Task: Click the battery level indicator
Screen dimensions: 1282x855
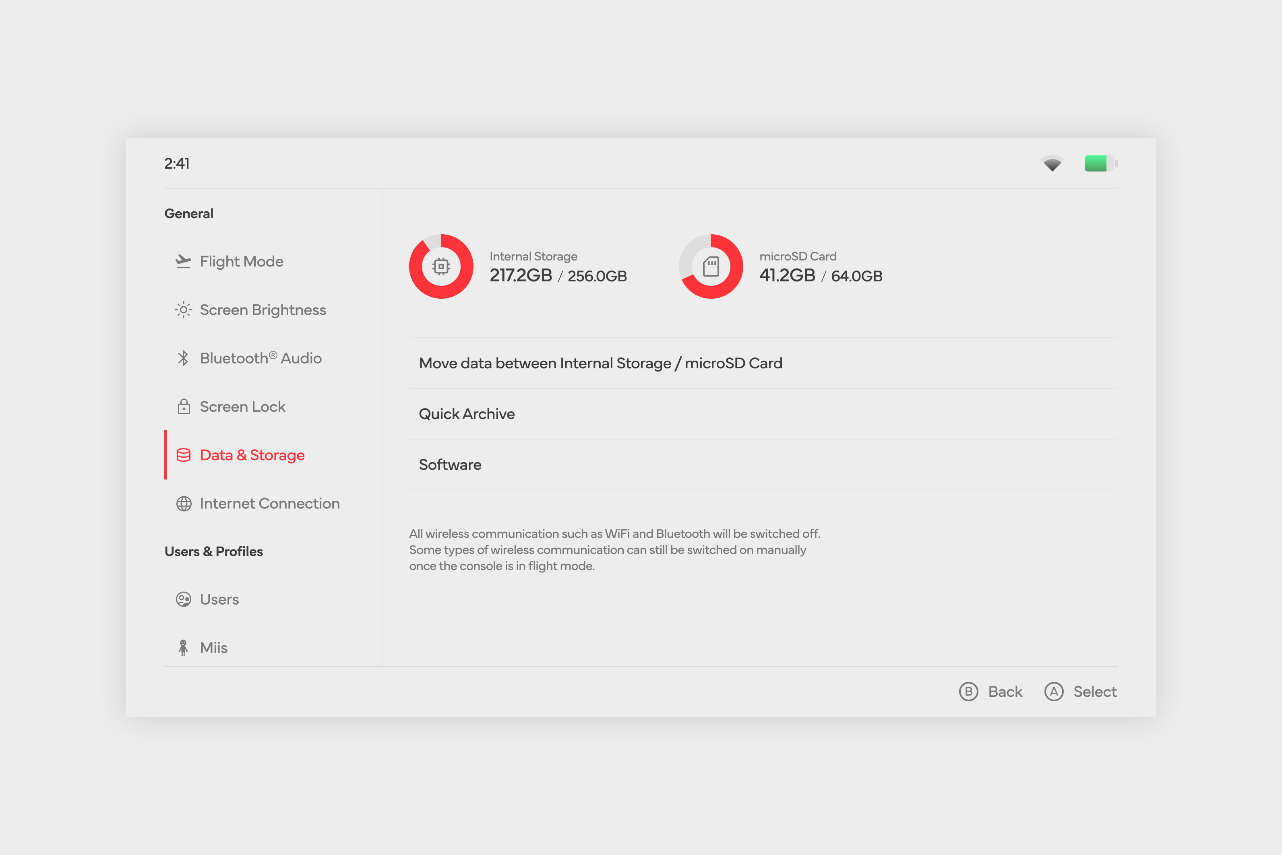Action: pos(1100,163)
